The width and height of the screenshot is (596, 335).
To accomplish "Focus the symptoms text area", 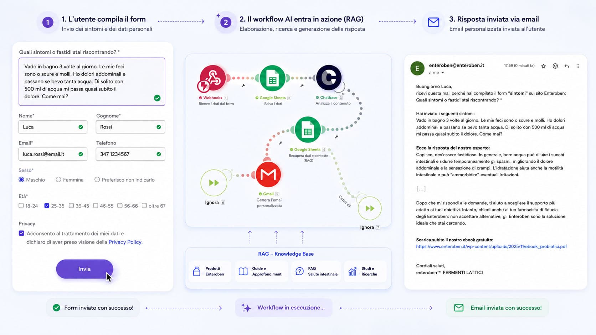I will pos(92,82).
